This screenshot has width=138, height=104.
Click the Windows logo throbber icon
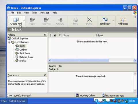135,13
